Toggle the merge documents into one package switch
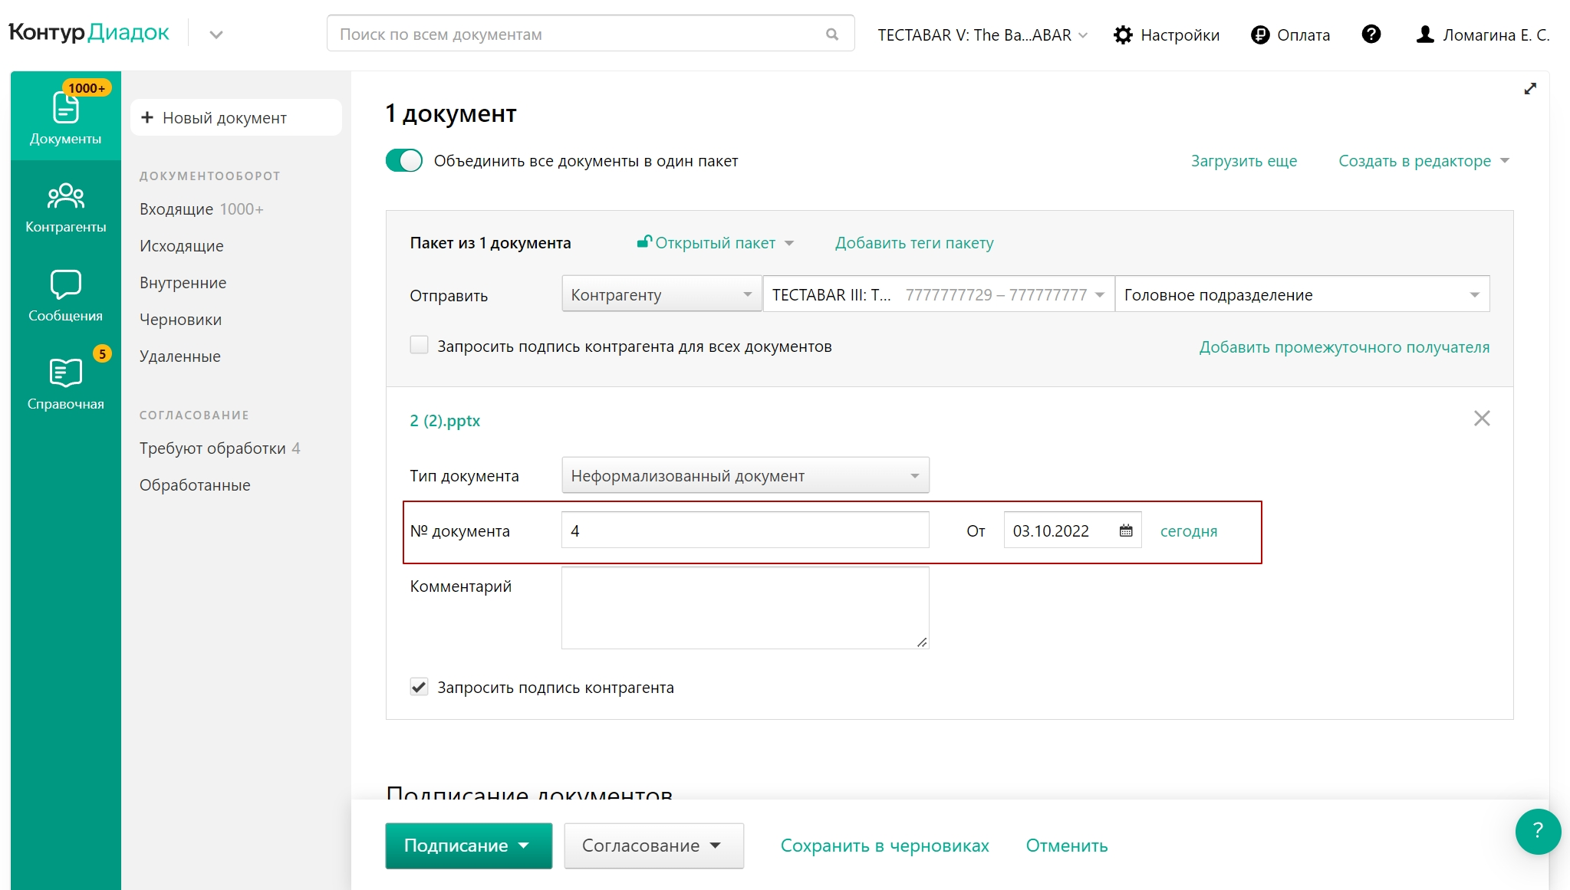 404,161
